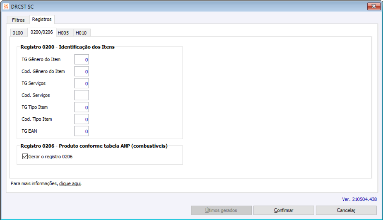
Task: Click the Cancelar button
Action: pos(346,210)
